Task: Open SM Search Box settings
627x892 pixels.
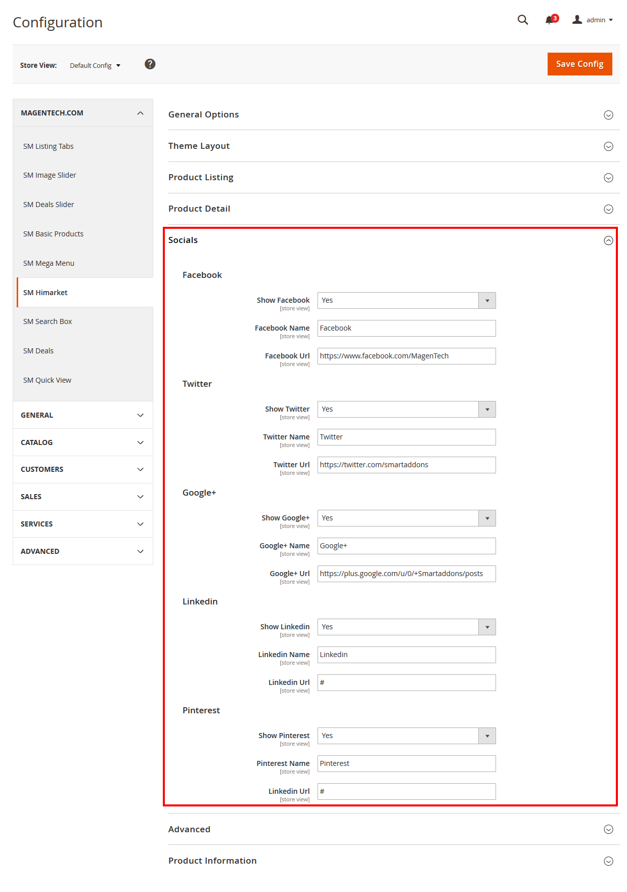Action: 48,321
